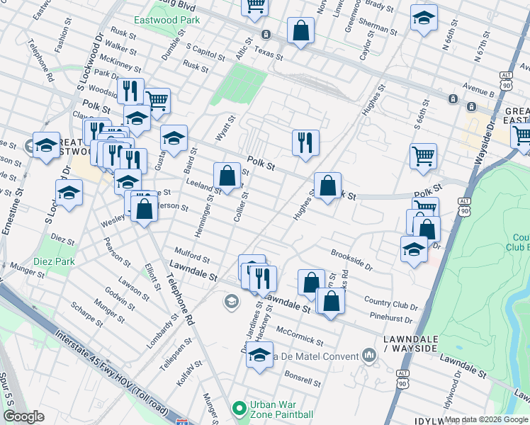
Task: Click the Diez Park label
Action: click(x=54, y=261)
